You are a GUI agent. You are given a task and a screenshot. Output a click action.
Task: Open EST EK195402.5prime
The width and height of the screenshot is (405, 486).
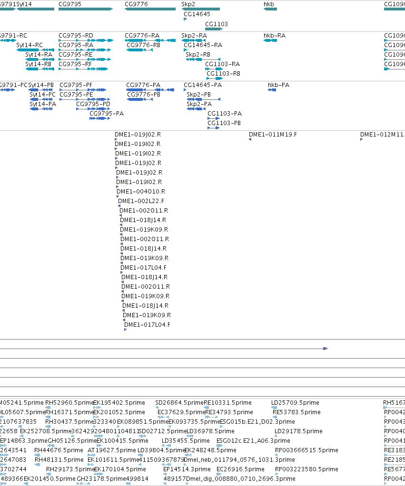coord(97,408)
